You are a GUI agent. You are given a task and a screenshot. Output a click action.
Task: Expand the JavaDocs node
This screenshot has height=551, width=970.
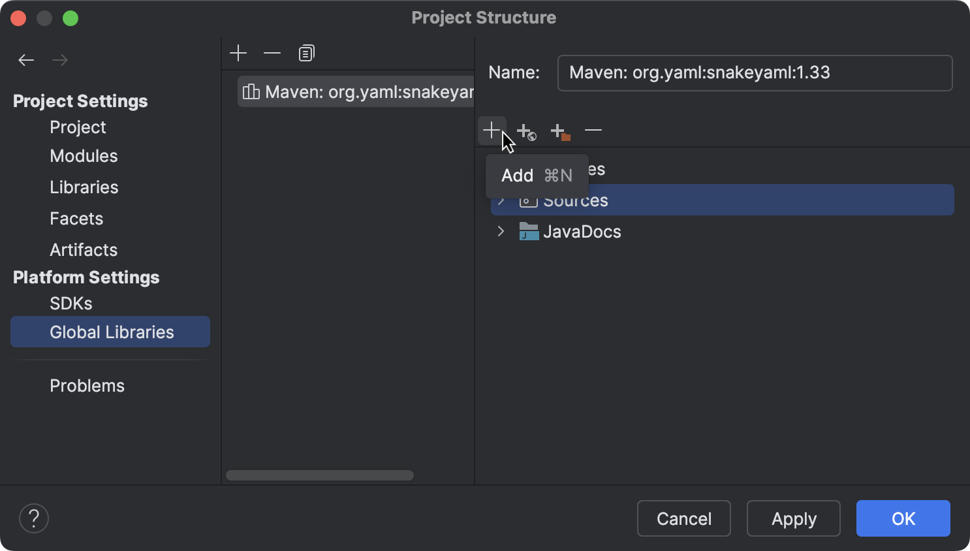coord(501,232)
